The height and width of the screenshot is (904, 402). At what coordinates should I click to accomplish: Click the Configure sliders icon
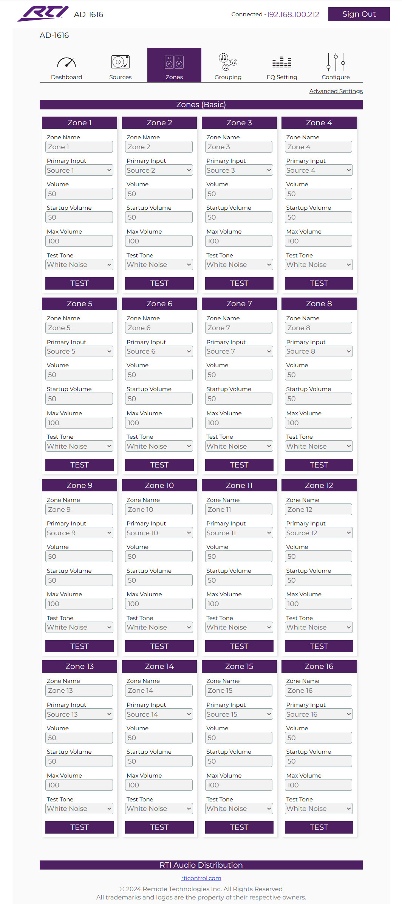coord(336,62)
